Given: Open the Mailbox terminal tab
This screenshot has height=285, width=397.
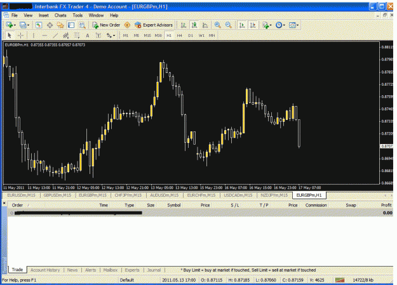Looking at the screenshot, I should pyautogui.click(x=111, y=270).
